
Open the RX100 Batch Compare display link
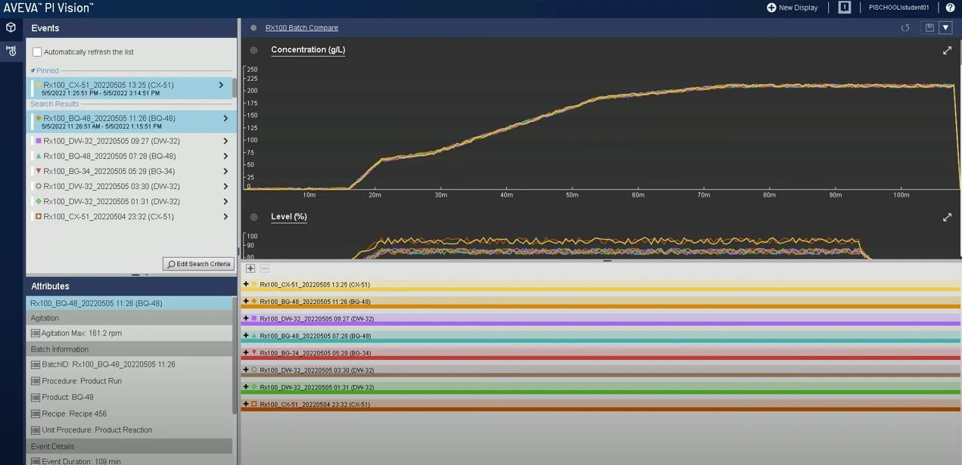tap(301, 28)
